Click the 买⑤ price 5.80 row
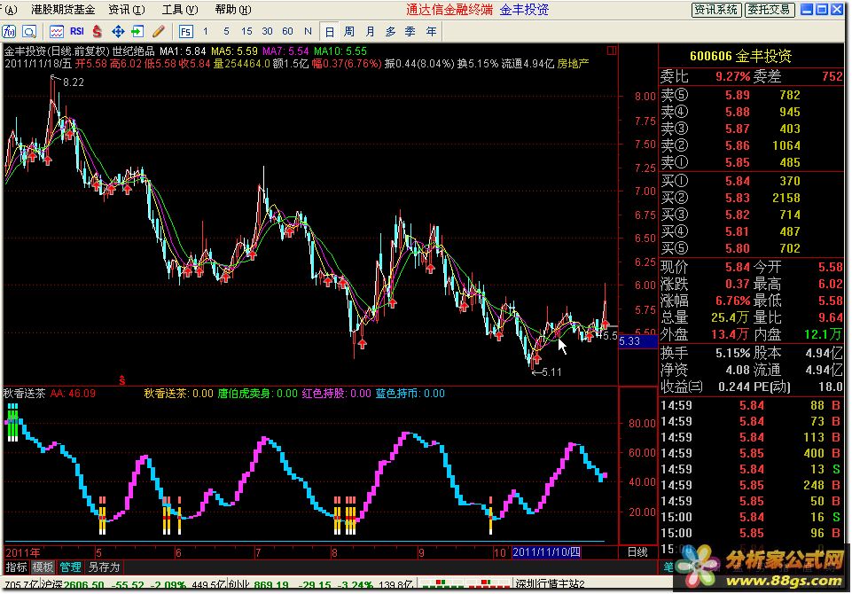This screenshot has width=852, height=594. (x=751, y=248)
